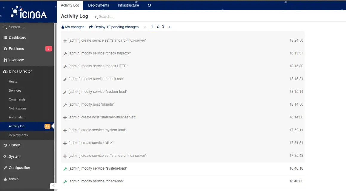This screenshot has height=191, width=346.
Task: Go to page 2 of activity log
Action: tap(157, 26)
